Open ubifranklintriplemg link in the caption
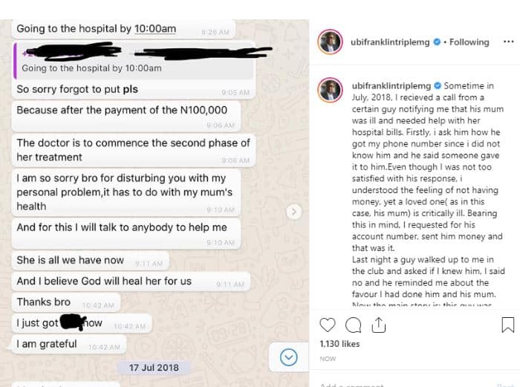The width and height of the screenshot is (520, 387). pos(391,85)
